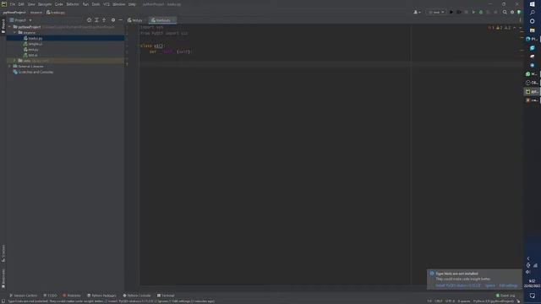
Task: Open the Navigate menu
Action: (45, 4)
